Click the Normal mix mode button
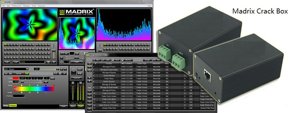The image size is (297, 113). (x=19, y=73)
